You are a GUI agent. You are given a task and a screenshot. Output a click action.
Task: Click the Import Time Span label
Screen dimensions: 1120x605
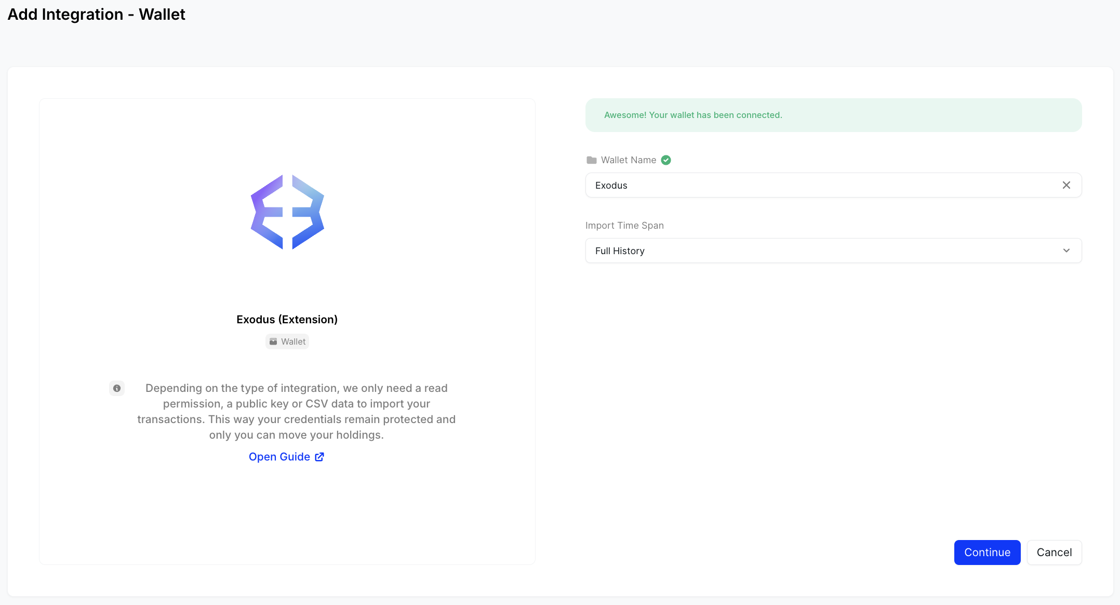point(624,226)
